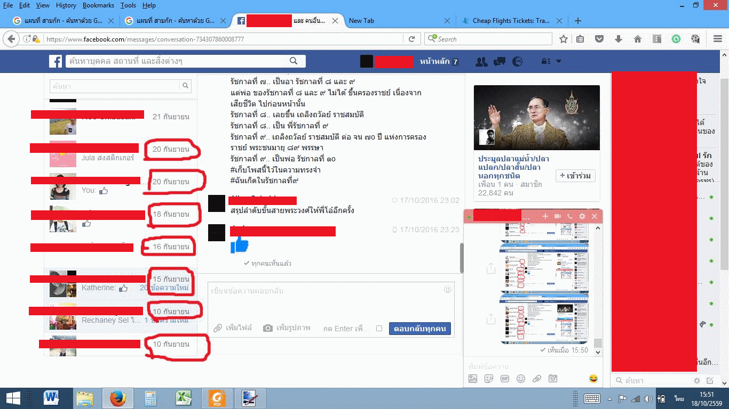
Task: Open Excel from the Windows taskbar
Action: click(184, 398)
